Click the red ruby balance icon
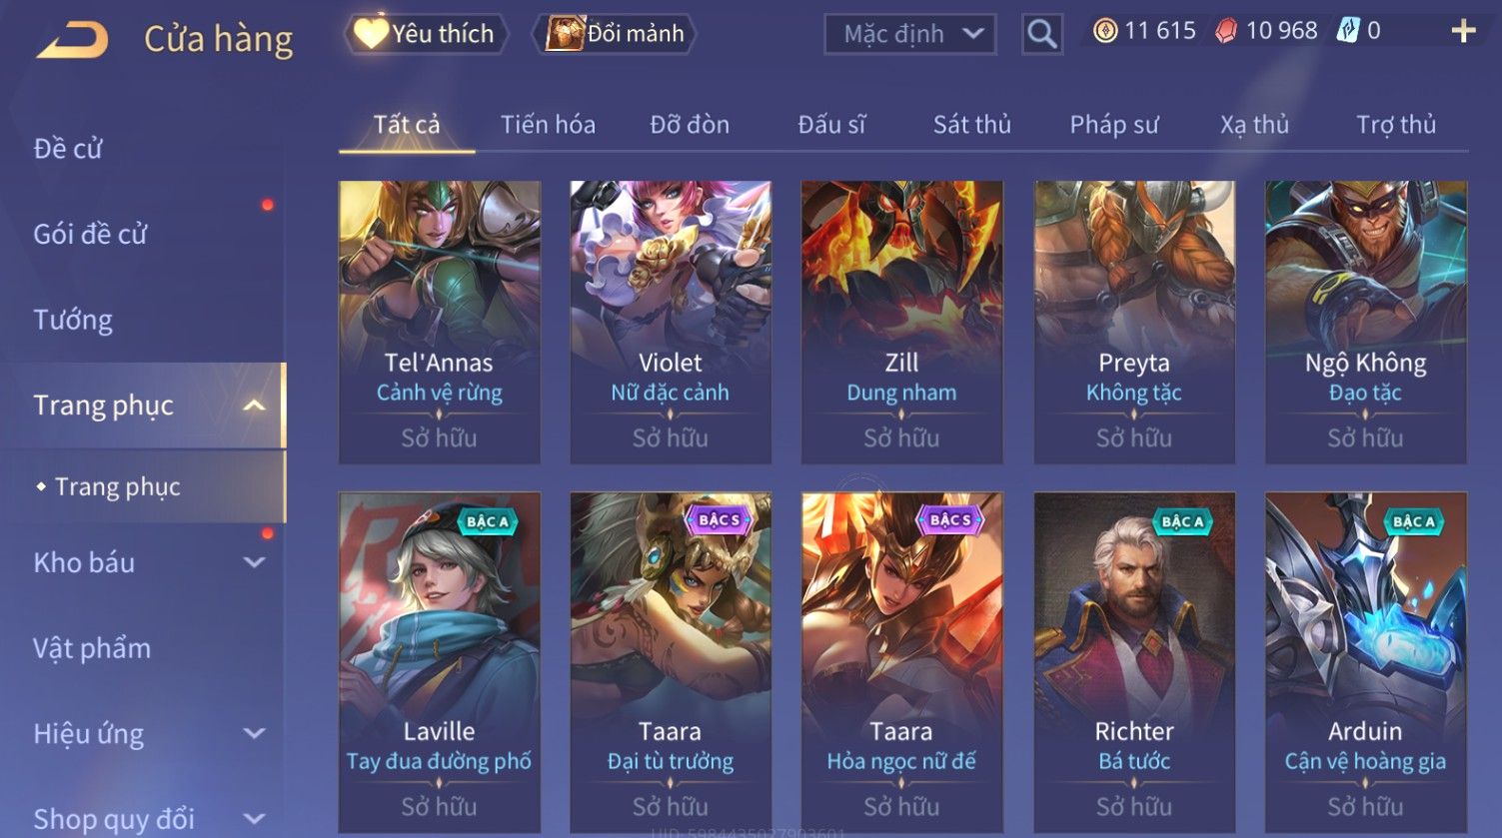 tap(1225, 32)
